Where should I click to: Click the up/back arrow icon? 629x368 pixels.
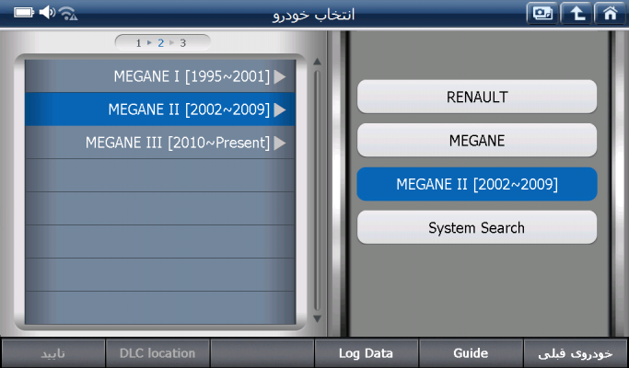point(575,14)
